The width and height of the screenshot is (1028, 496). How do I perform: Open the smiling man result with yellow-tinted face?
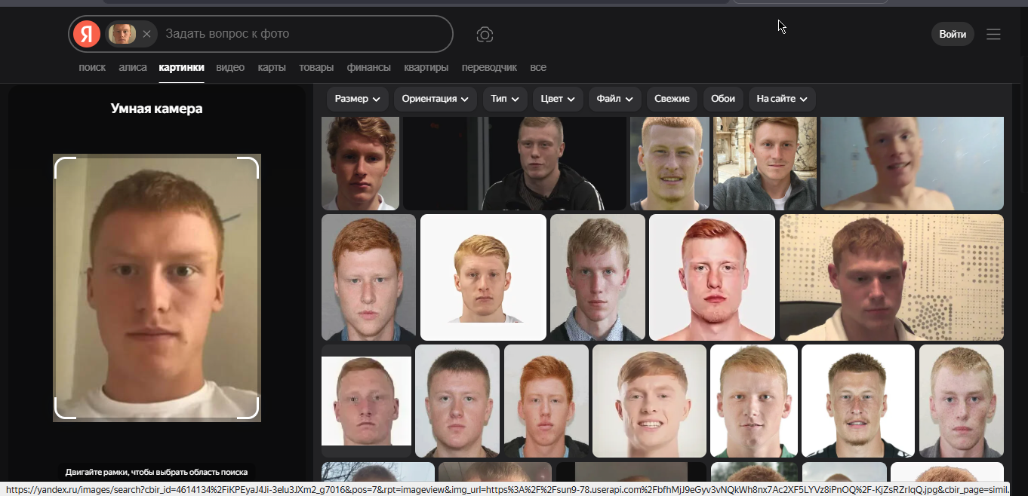point(669,163)
